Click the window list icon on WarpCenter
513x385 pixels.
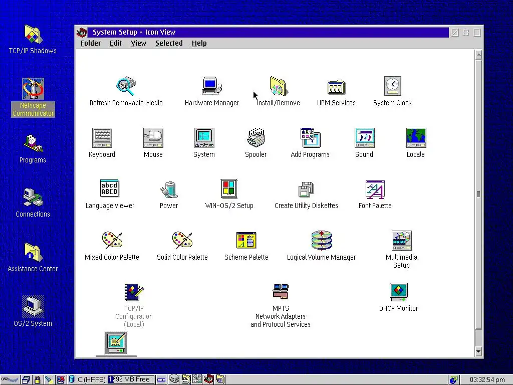click(26, 380)
